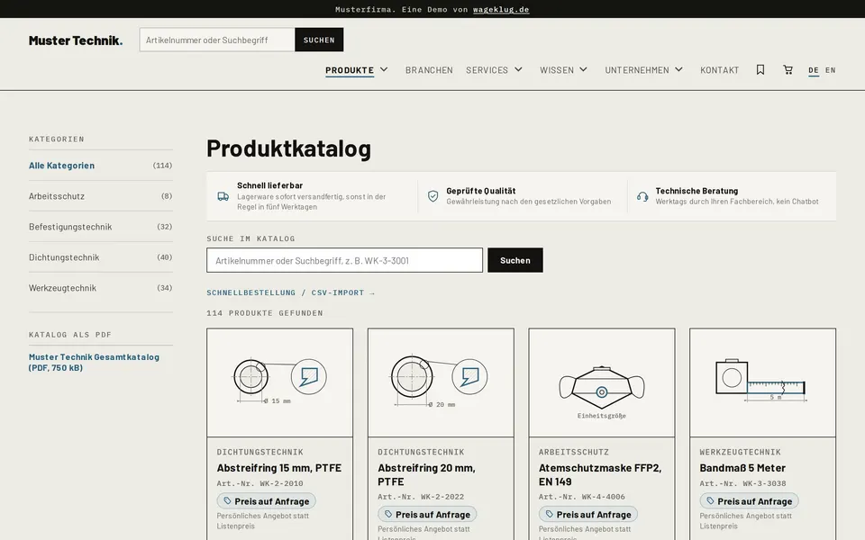This screenshot has height=540, width=865.
Task: Click text 'Art.-Nr. WK-2-2010'
Action: pos(259,483)
